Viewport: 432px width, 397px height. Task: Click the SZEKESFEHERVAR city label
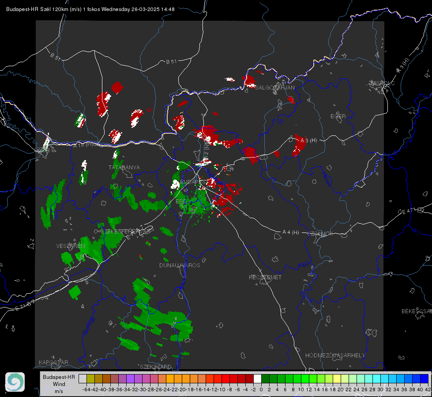(x=126, y=232)
